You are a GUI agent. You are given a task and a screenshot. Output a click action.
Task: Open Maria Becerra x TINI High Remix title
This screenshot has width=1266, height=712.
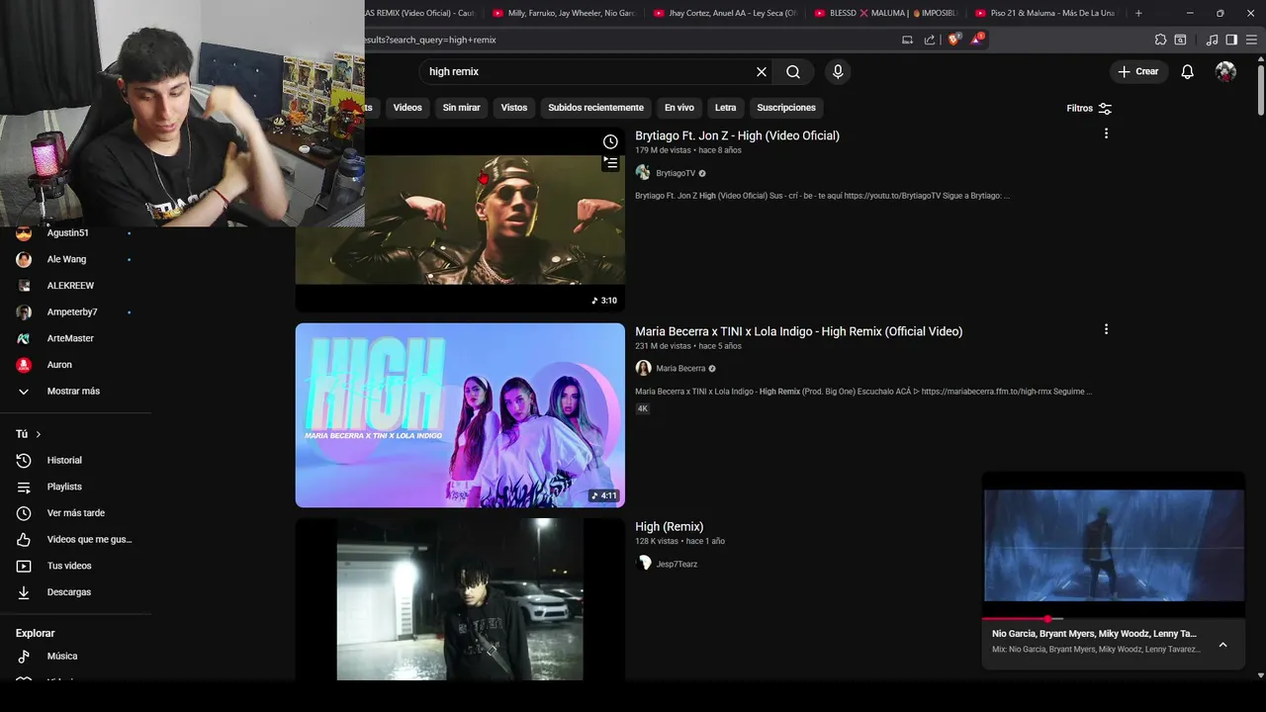[798, 331]
